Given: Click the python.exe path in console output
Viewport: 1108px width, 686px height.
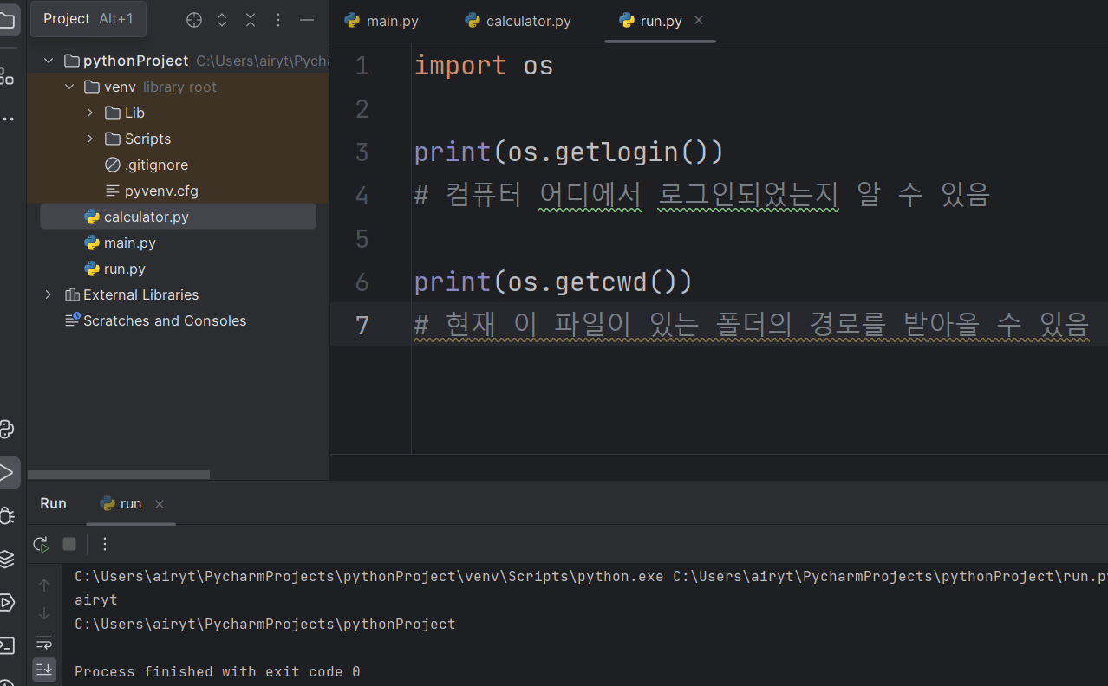Looking at the screenshot, I should [369, 576].
